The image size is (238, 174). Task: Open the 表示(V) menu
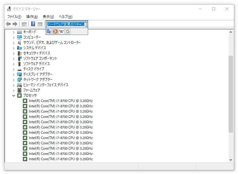tap(48, 17)
